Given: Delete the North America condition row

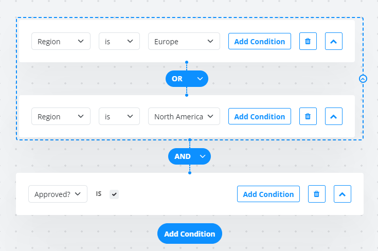Looking at the screenshot, I should click(x=308, y=116).
